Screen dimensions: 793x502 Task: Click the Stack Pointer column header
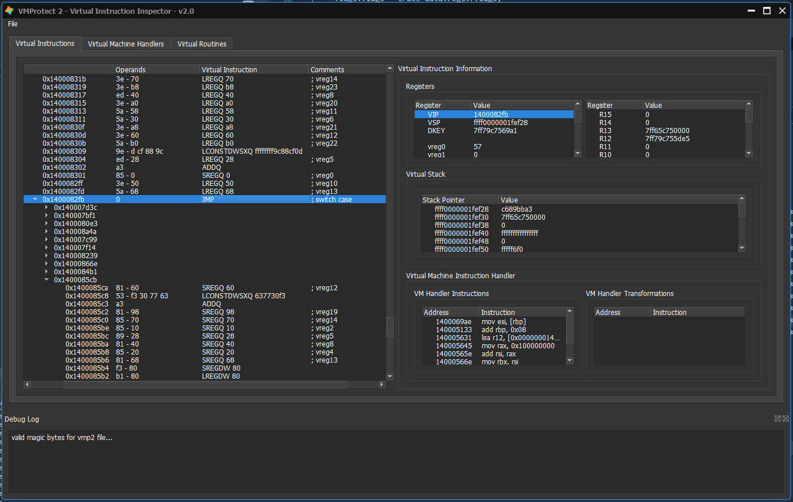460,200
